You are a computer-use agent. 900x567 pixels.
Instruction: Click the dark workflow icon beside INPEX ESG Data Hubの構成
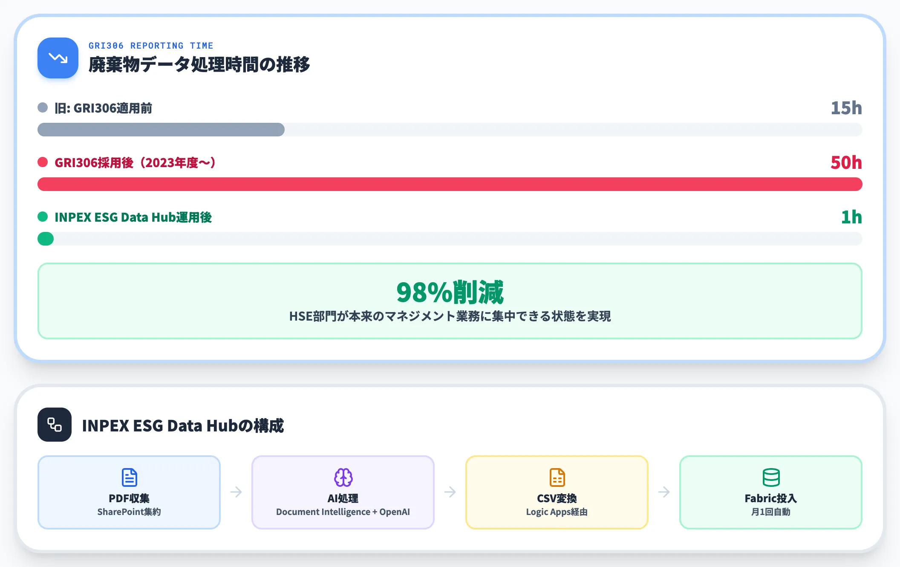(55, 425)
